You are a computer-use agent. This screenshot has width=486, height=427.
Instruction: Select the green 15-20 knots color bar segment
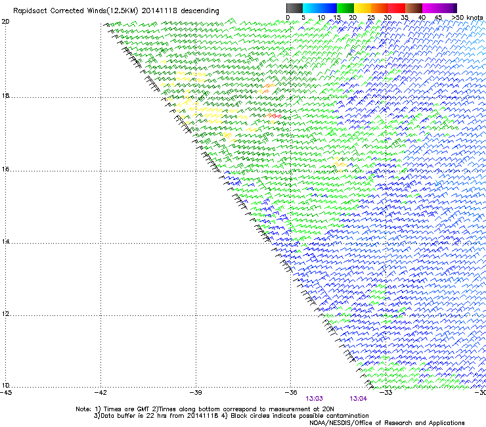point(345,8)
